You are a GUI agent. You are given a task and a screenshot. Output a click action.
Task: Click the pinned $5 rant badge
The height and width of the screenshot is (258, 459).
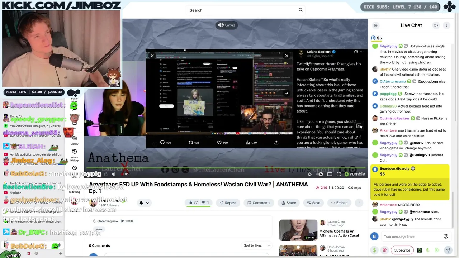tap(376, 38)
